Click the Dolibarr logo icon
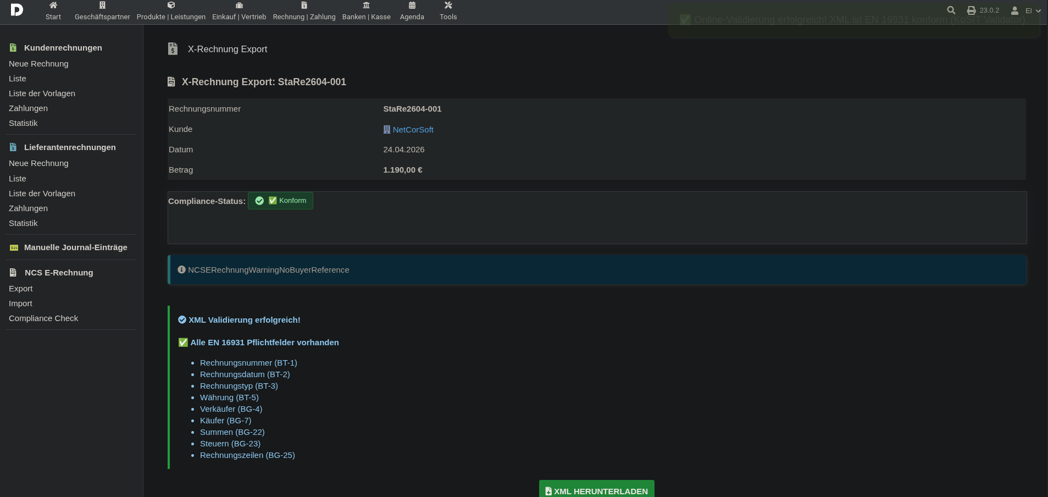The image size is (1048, 497). [x=16, y=10]
